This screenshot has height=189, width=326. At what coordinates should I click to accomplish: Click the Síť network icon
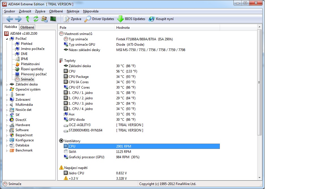[12, 115]
